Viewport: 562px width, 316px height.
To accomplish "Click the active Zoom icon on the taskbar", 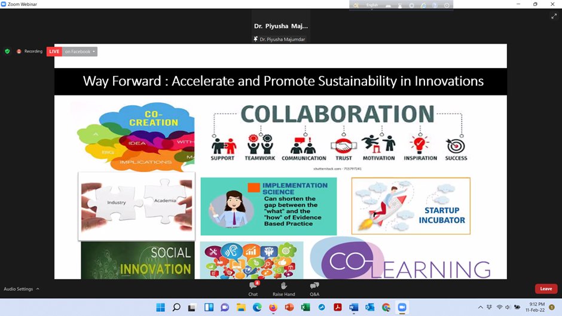I will pyautogui.click(x=402, y=308).
